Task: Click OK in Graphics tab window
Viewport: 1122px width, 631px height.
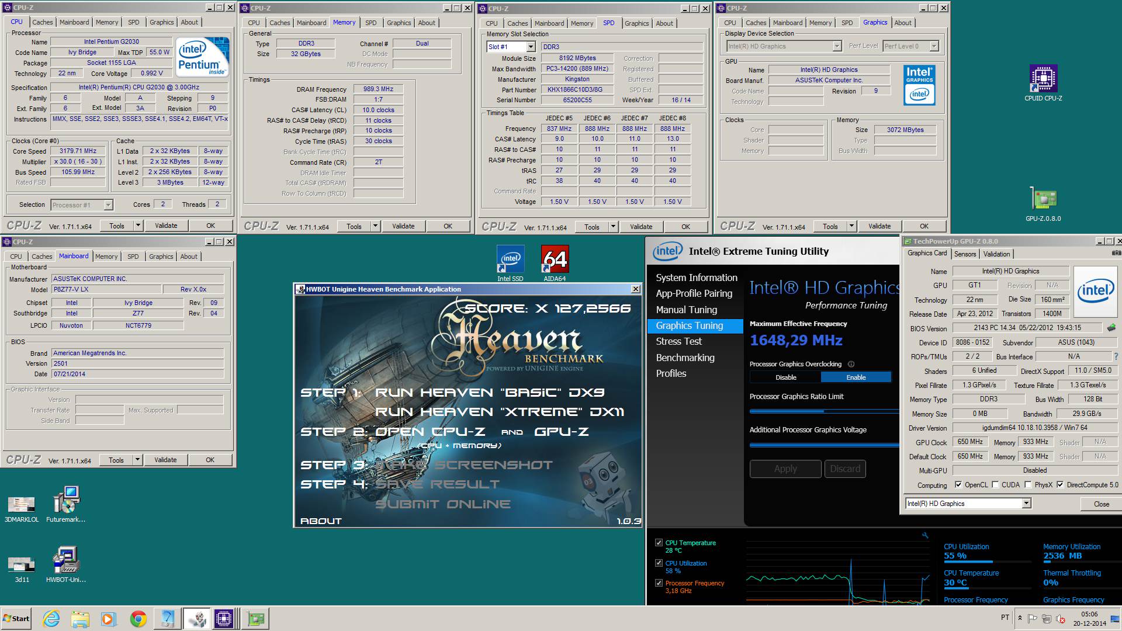Action: [x=924, y=226]
